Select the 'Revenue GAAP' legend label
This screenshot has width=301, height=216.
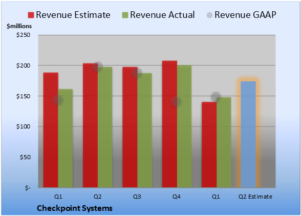[x=245, y=15]
